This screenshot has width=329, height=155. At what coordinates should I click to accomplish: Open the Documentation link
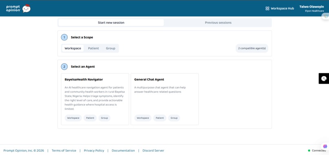pos(123,151)
